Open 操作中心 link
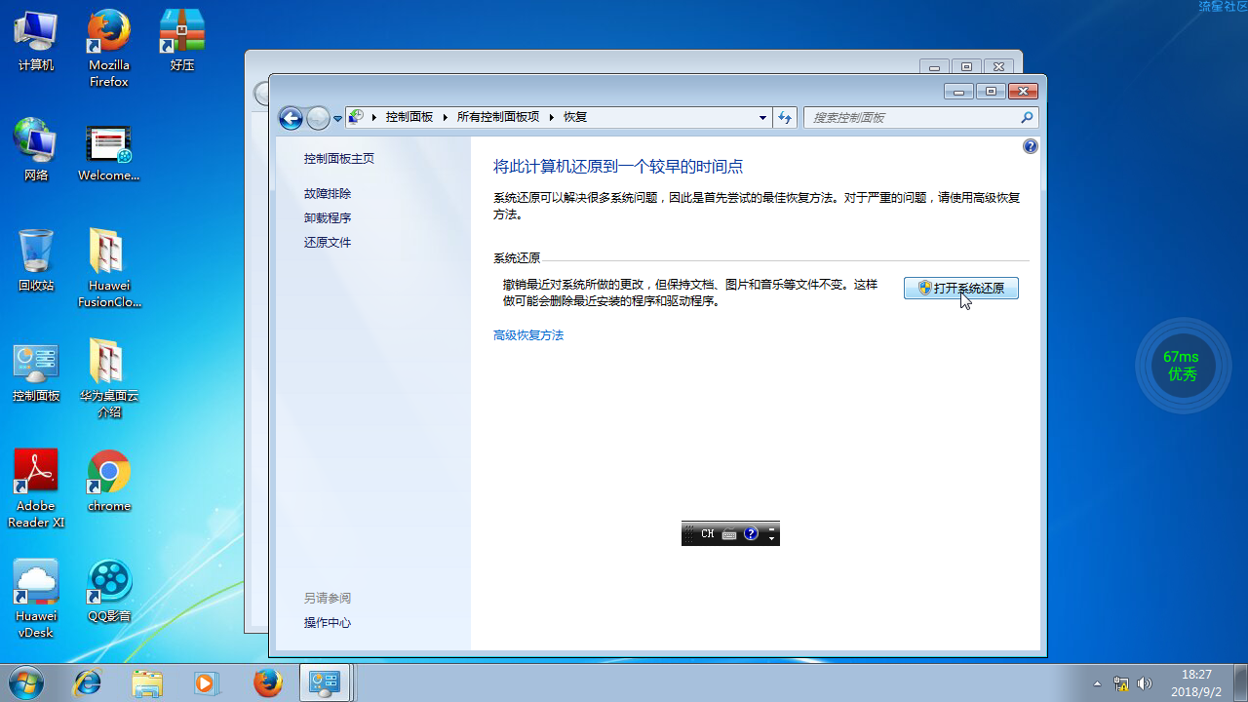This screenshot has width=1248, height=702. pyautogui.click(x=327, y=623)
